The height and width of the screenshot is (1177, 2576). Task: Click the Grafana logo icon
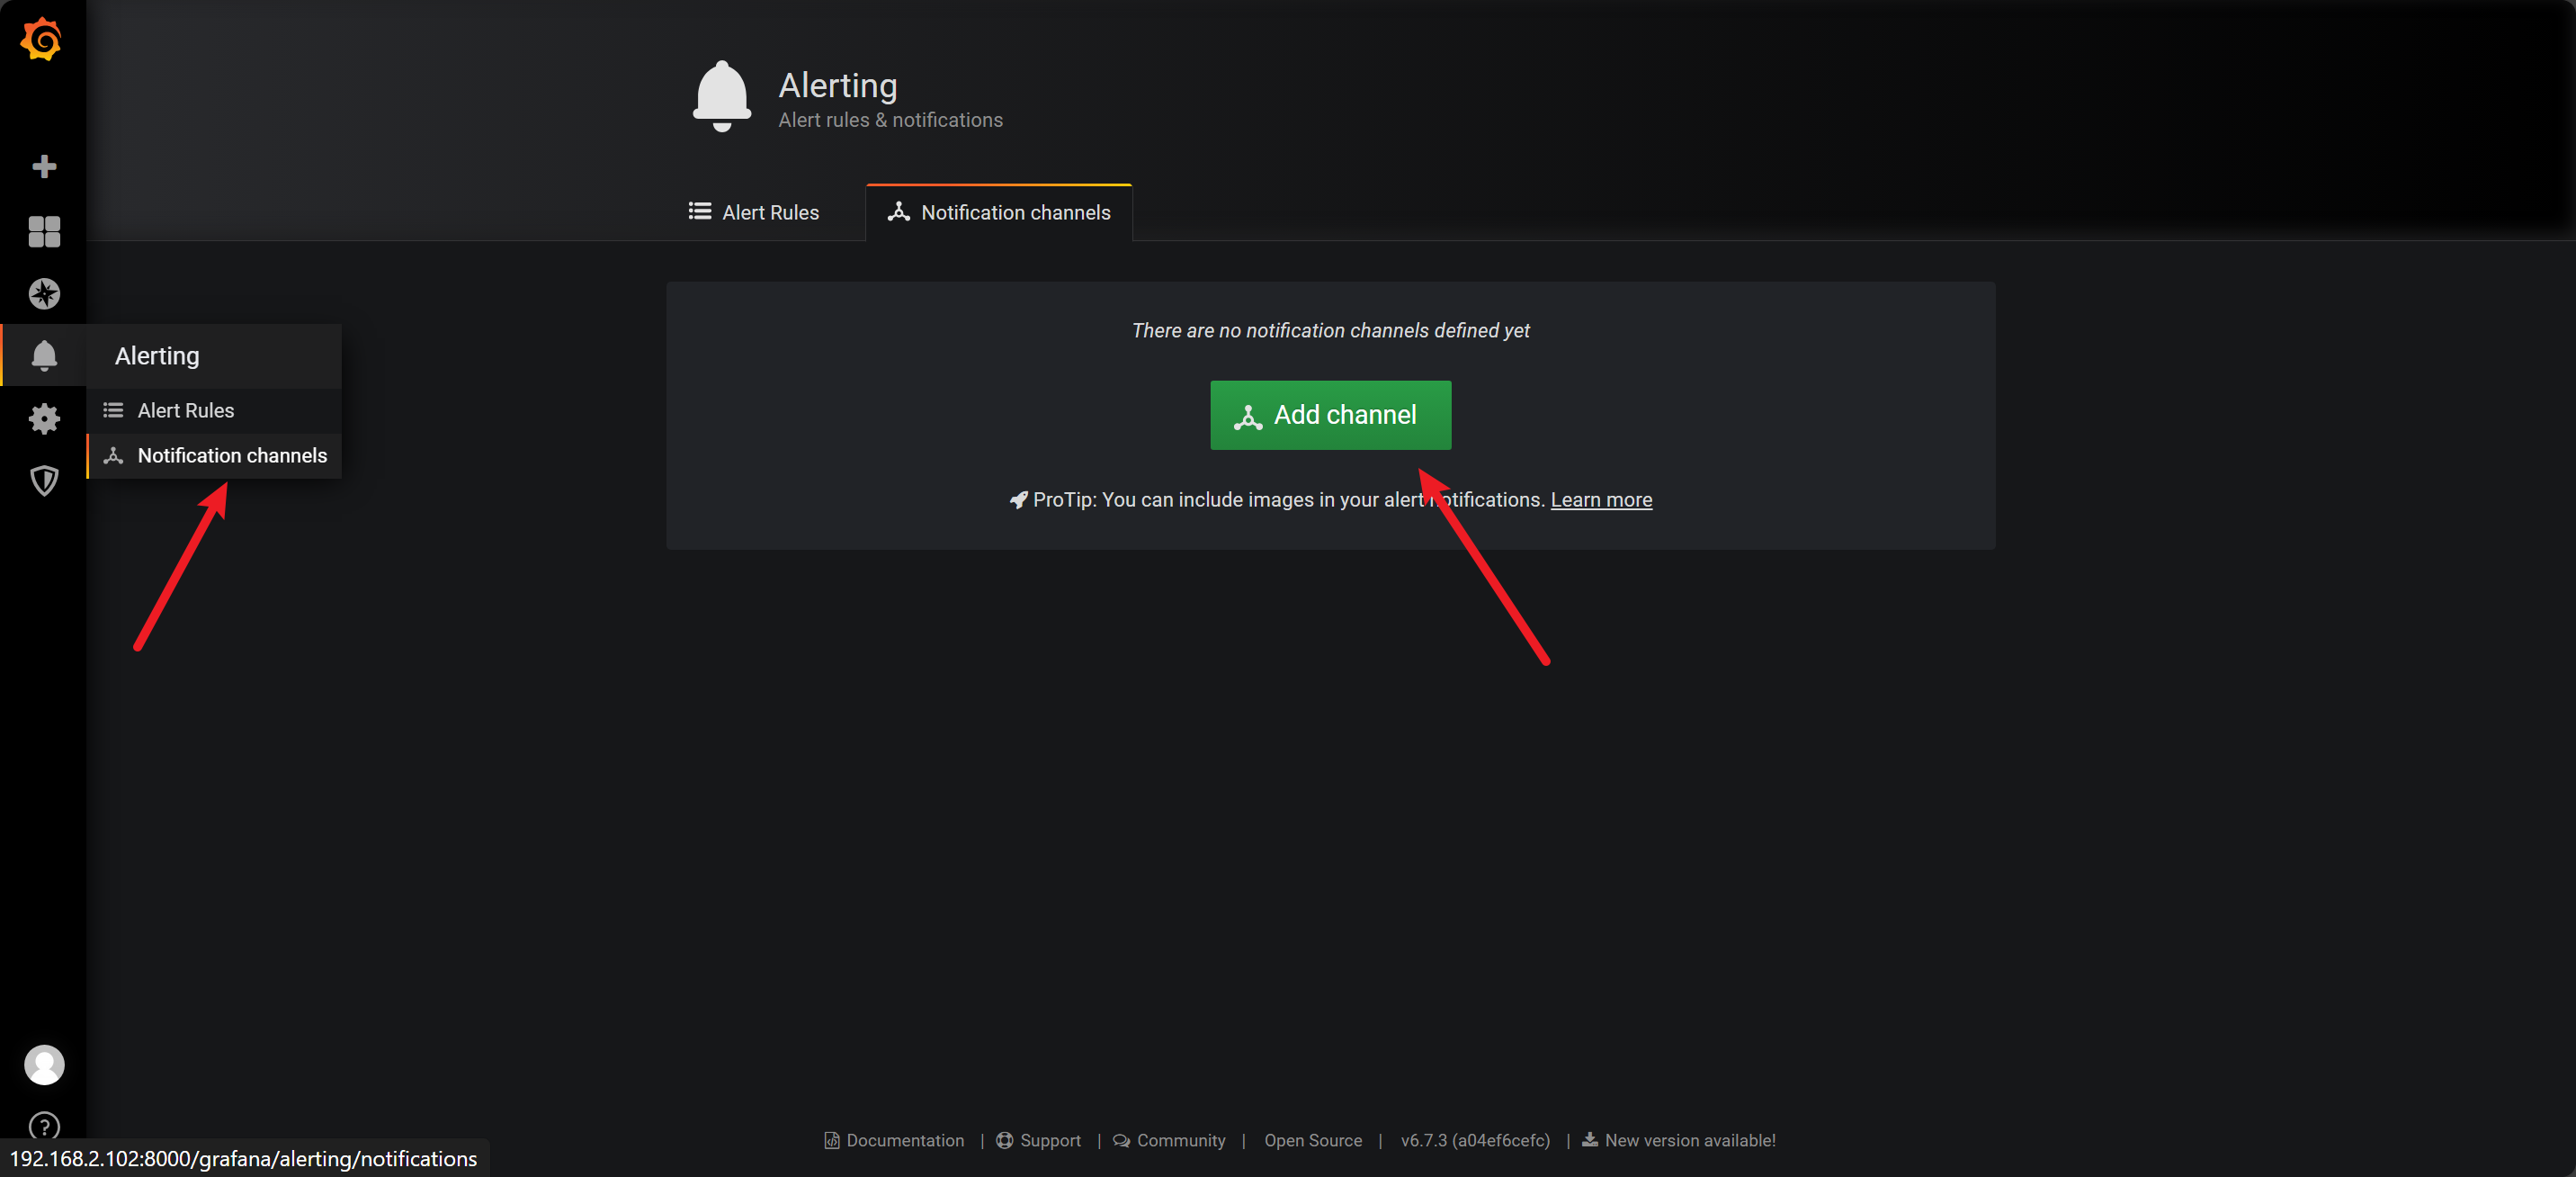42,40
